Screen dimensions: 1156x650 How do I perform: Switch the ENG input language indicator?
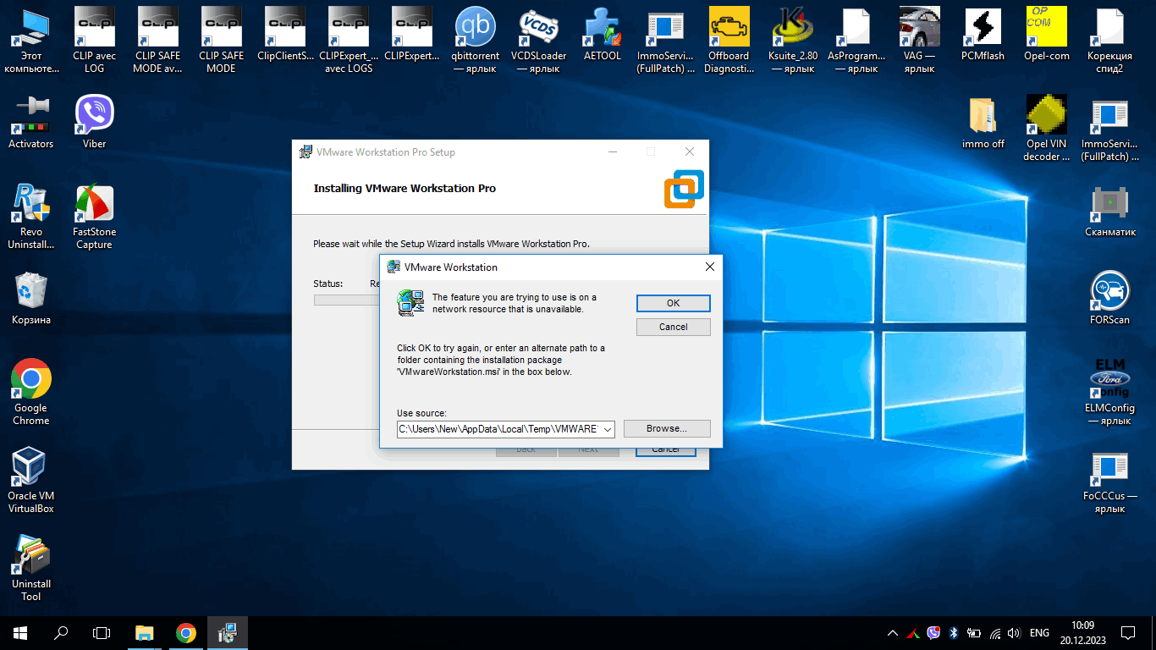point(1039,632)
